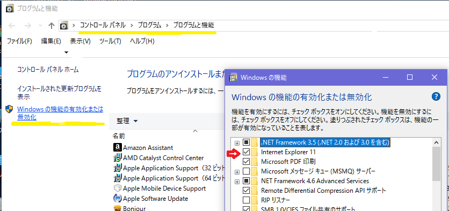
Task: Enable the Microsoft メッセージ キュー (MSMQ) サーバー checkbox
Action: 247,171
